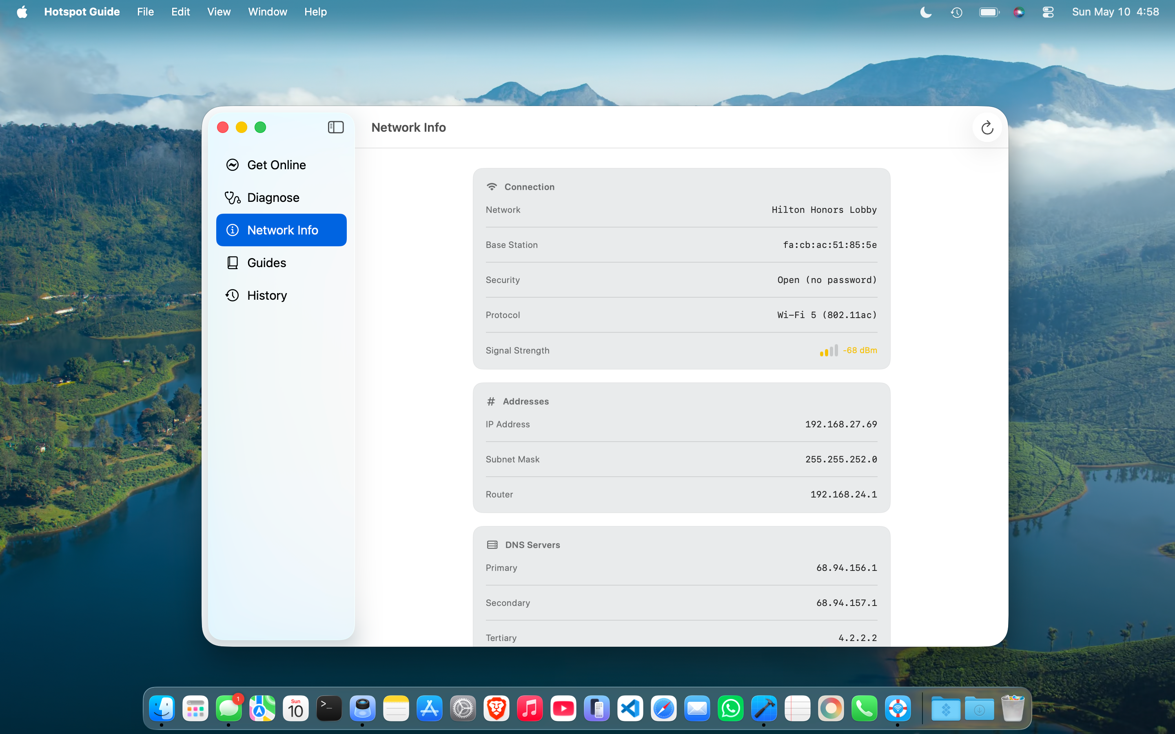1175x734 pixels.
Task: Open the Window menu
Action: pos(268,12)
